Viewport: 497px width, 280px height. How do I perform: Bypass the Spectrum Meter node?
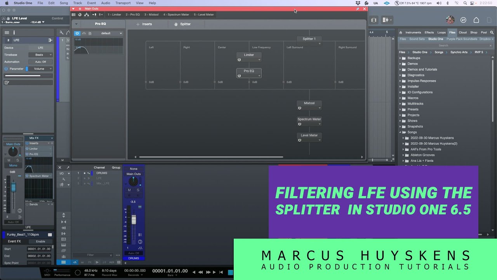pos(299,124)
